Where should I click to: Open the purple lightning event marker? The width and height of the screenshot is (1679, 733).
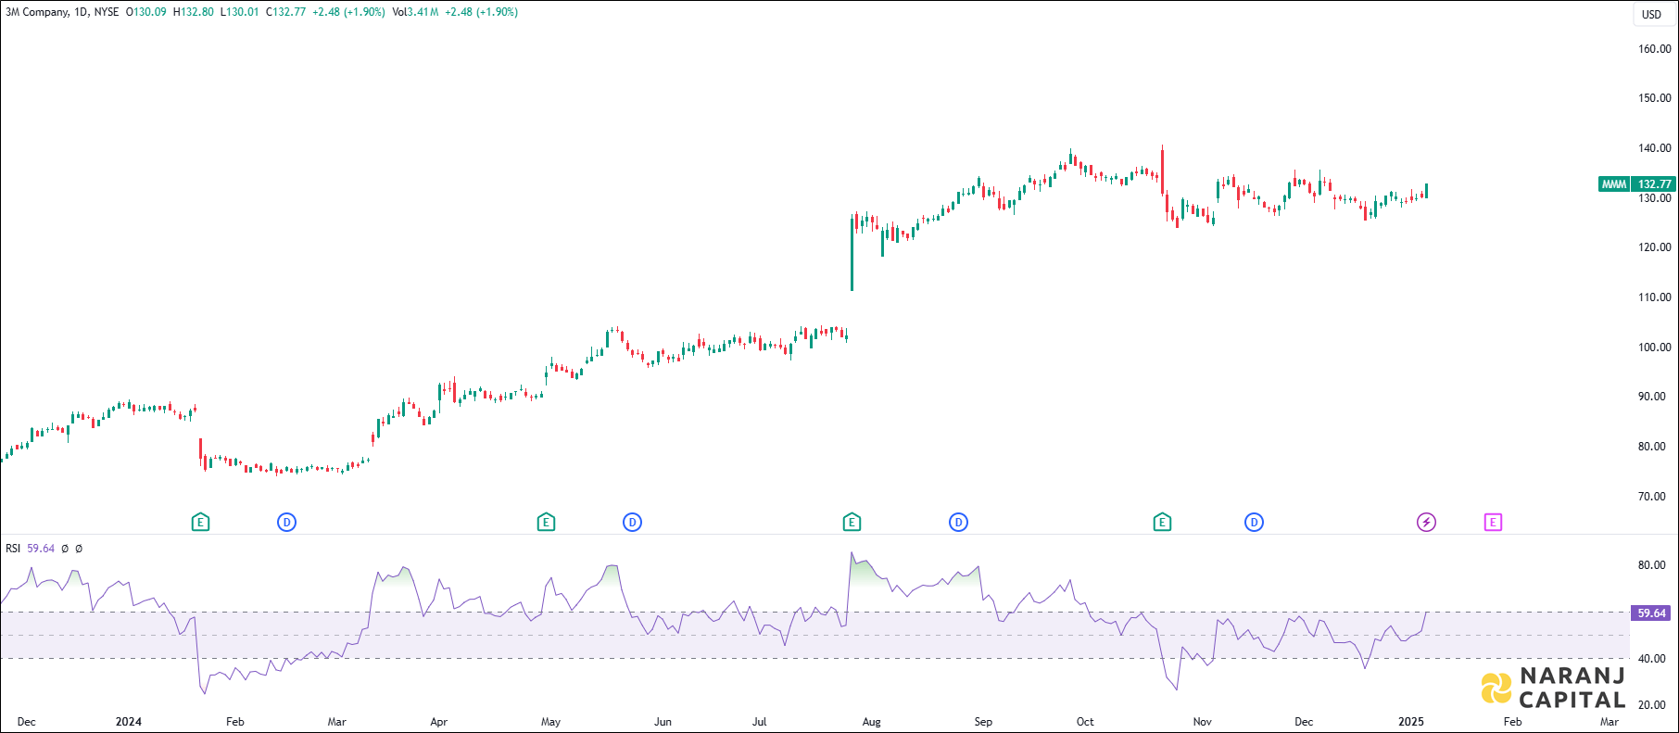[x=1426, y=523]
